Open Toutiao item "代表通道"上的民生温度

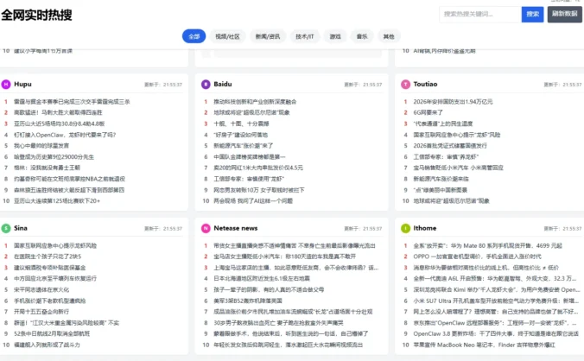coord(443,123)
